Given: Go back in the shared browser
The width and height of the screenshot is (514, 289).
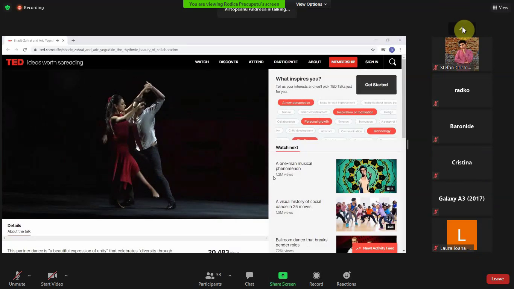Looking at the screenshot, I should coord(8,50).
